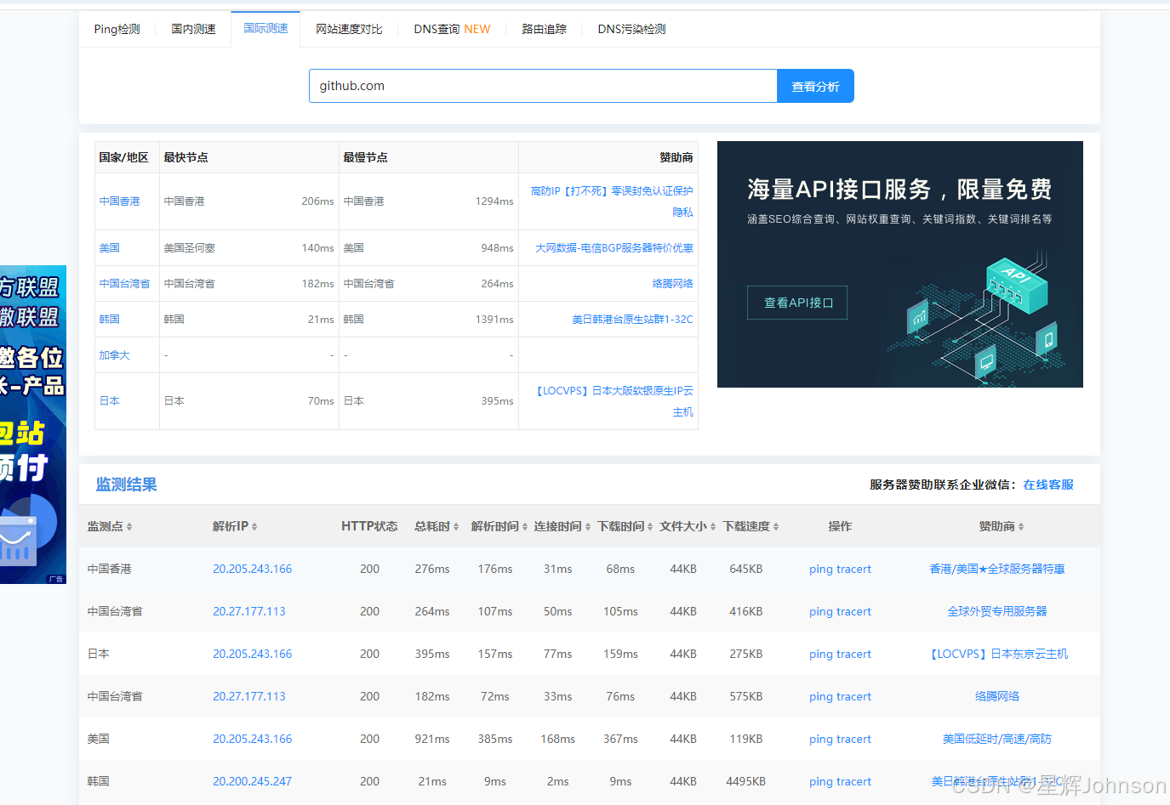Viewport: 1170px width, 805px height.
Task: Switch to the 路由追踪 tab
Action: pos(544,28)
